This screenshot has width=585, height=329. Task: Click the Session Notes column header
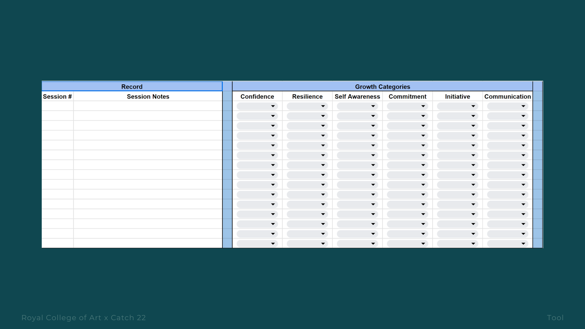click(x=148, y=97)
